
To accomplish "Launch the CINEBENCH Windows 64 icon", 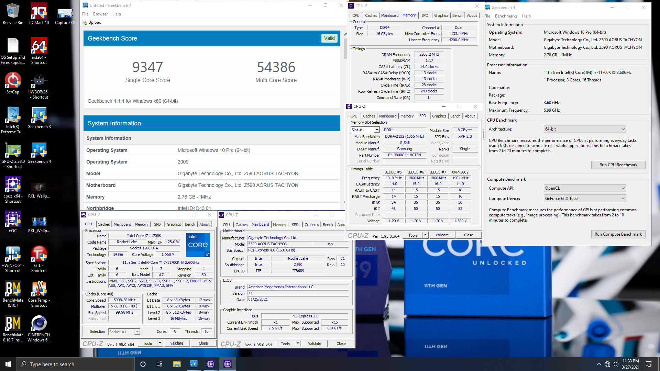I will point(39,329).
